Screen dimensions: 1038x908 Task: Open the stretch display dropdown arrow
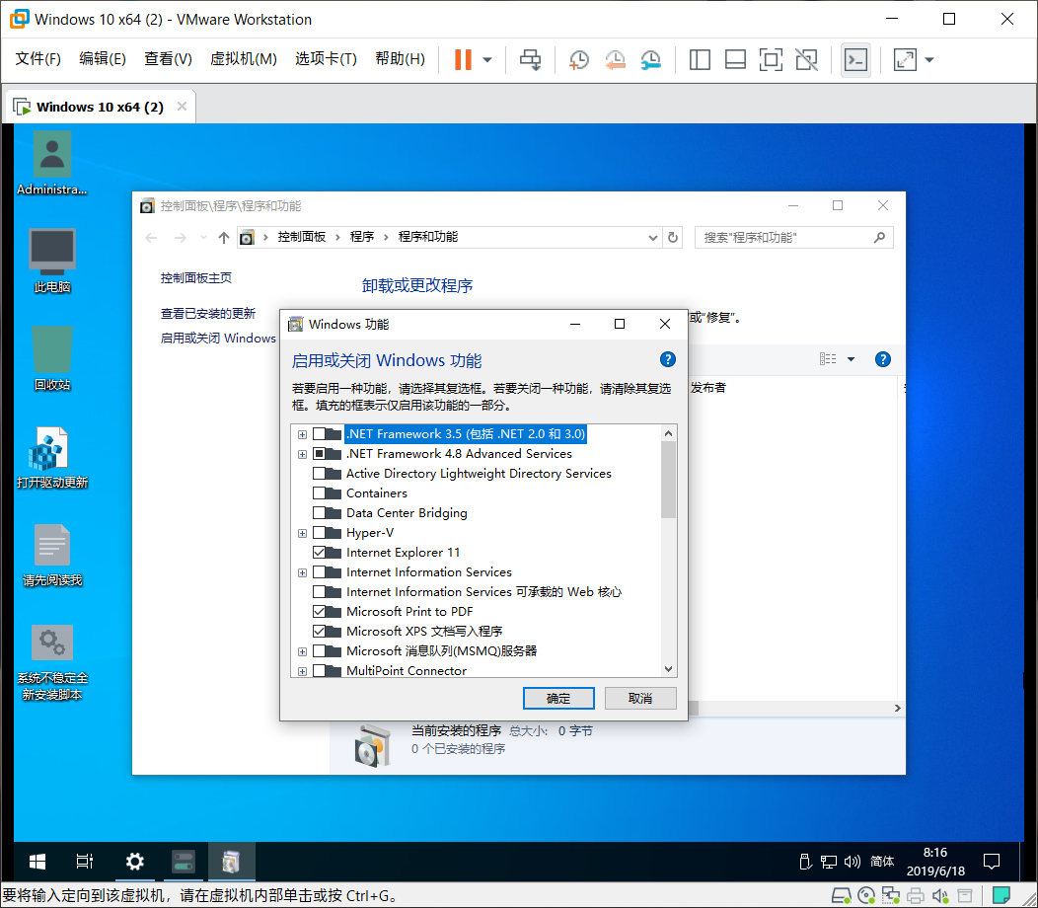pos(929,59)
